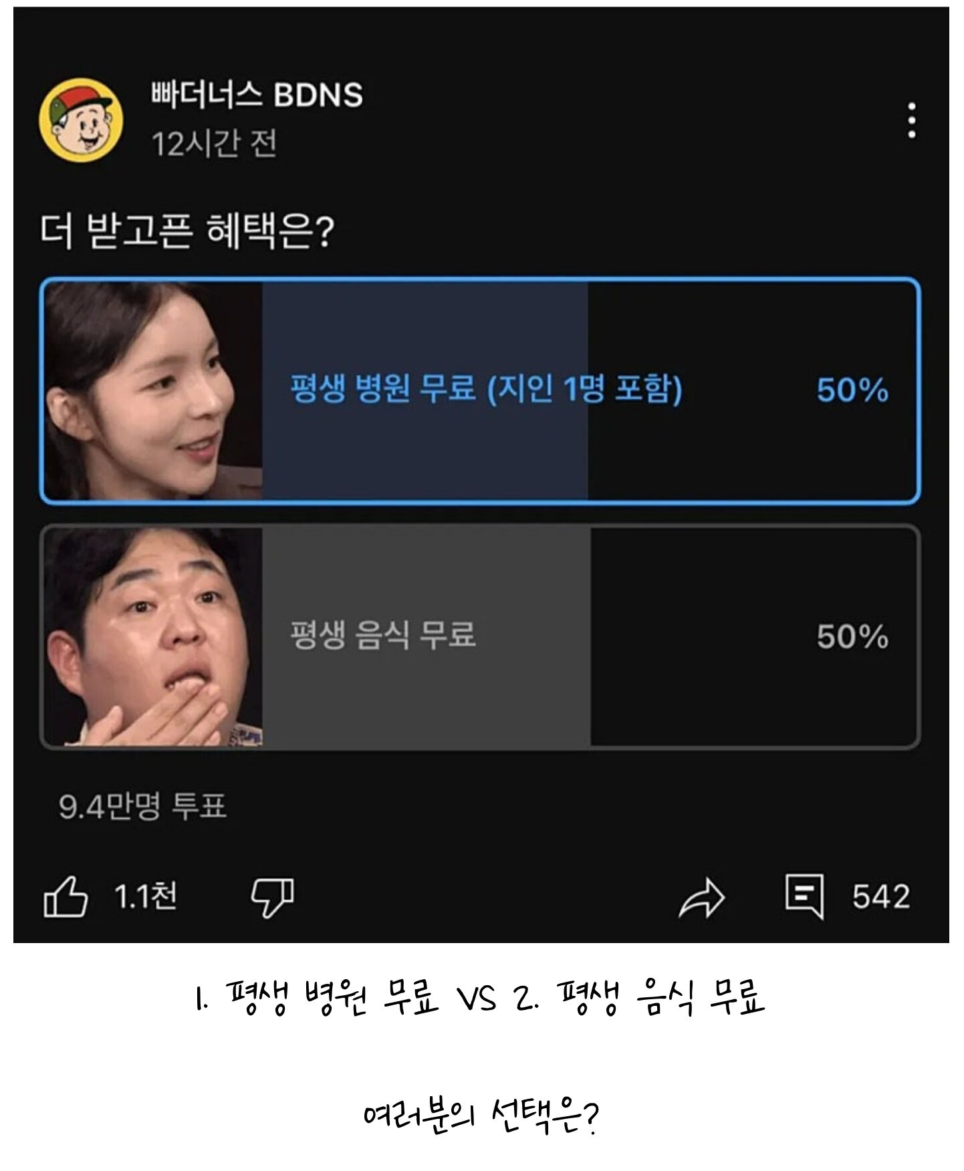Share the poll via arrow icon
This screenshot has height=1171, width=964.
(x=701, y=898)
